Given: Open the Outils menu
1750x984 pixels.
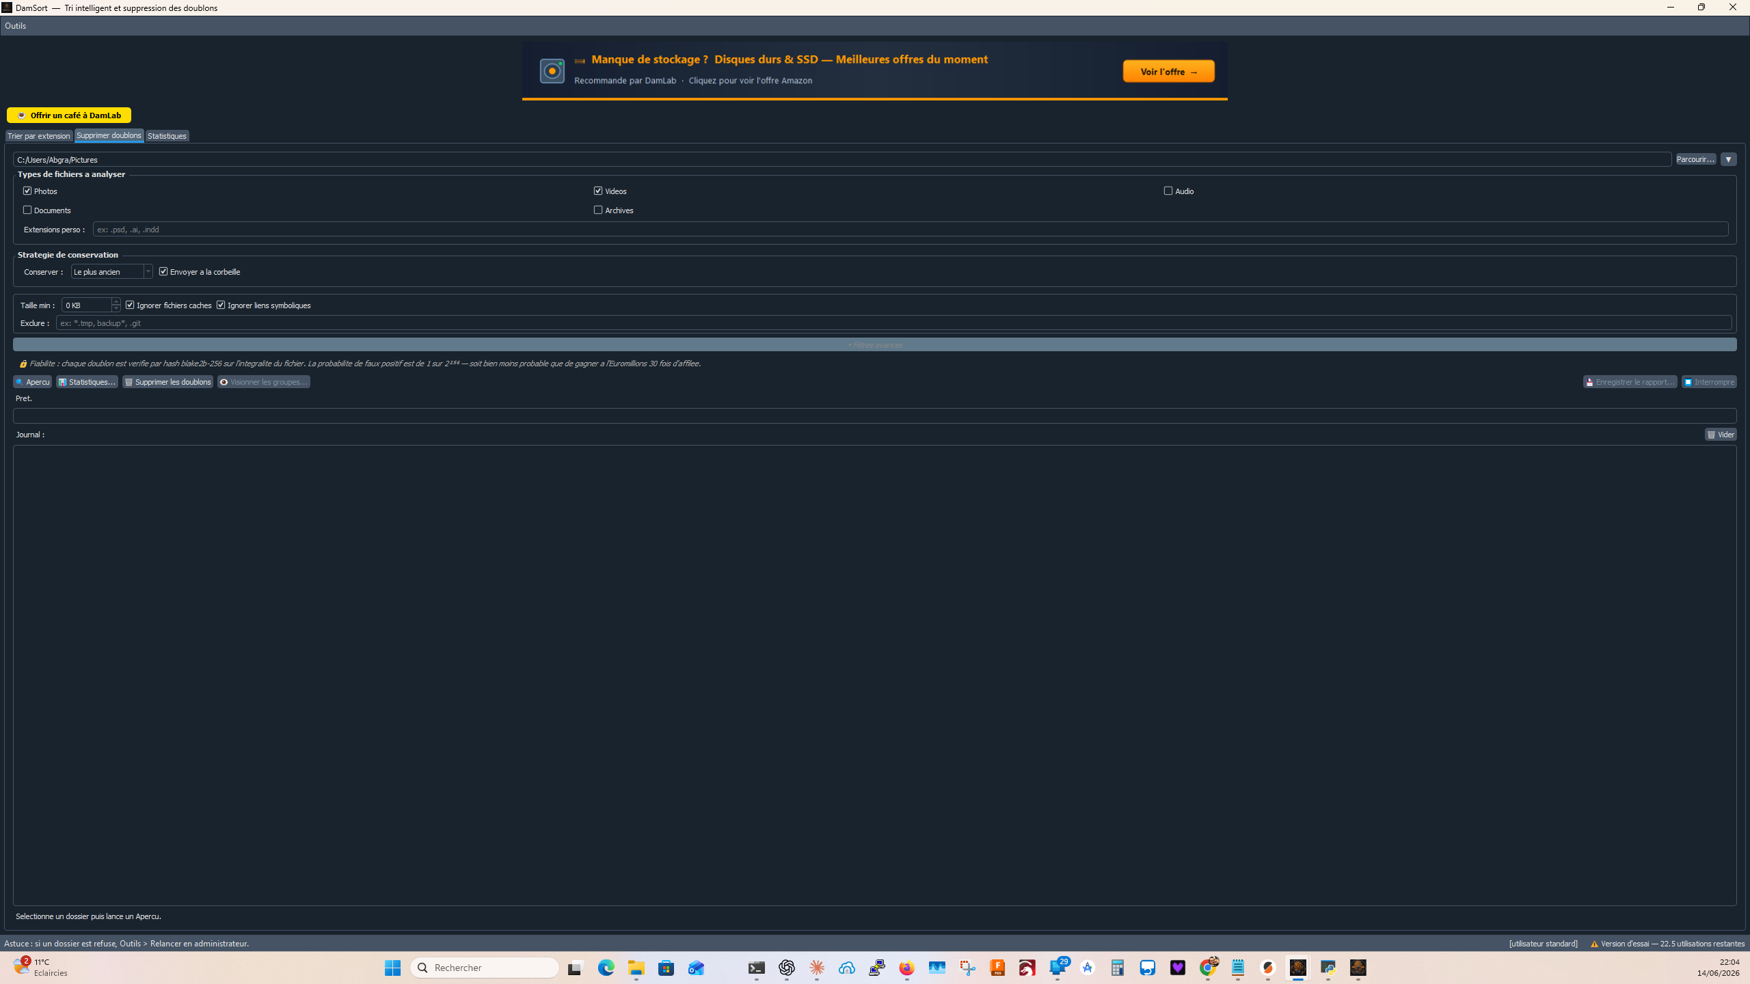Looking at the screenshot, I should [x=15, y=26].
